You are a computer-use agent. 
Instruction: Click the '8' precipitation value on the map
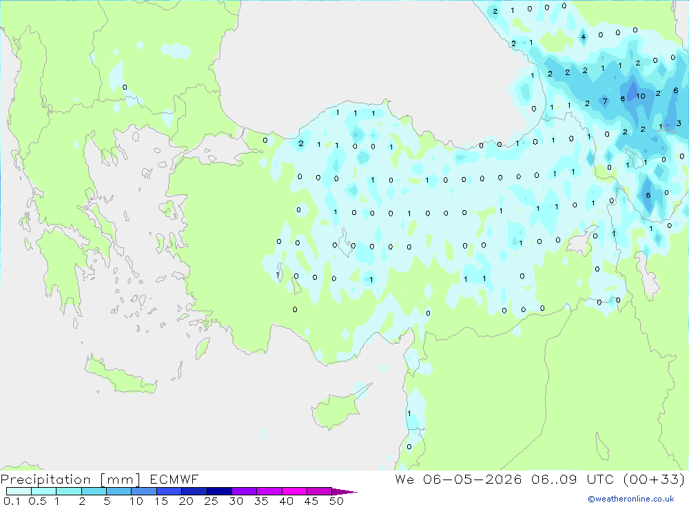coord(623,99)
